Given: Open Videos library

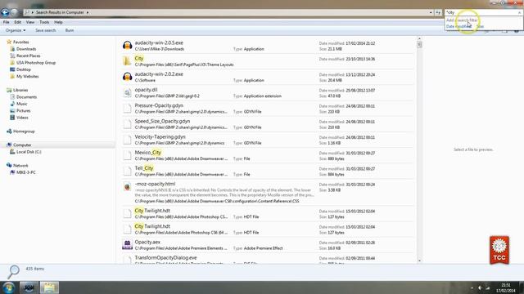Looking at the screenshot, I should click(x=22, y=118).
